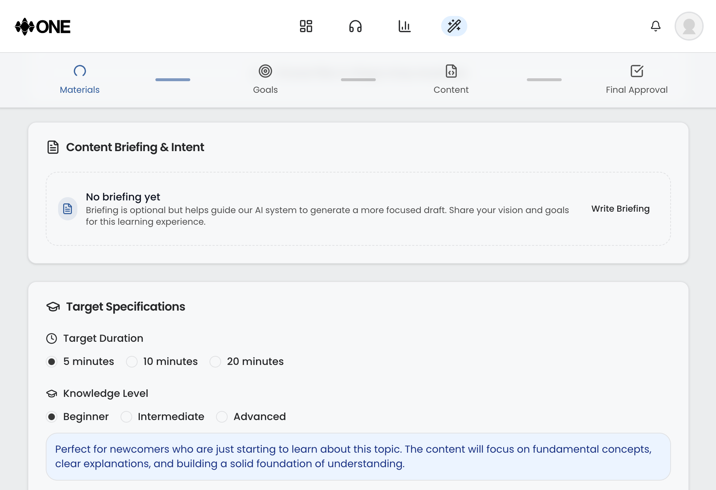Choose Intermediate knowledge level
The image size is (716, 490).
click(126, 417)
